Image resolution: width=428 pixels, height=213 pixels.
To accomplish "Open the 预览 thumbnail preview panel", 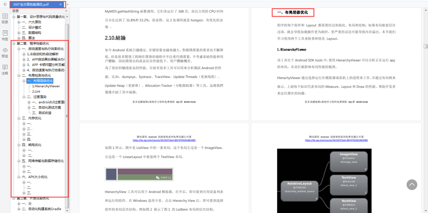I will point(5,52).
